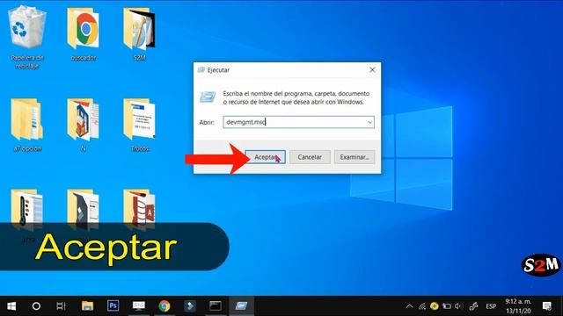Click the Ejecutar title bar icon

[x=201, y=70]
